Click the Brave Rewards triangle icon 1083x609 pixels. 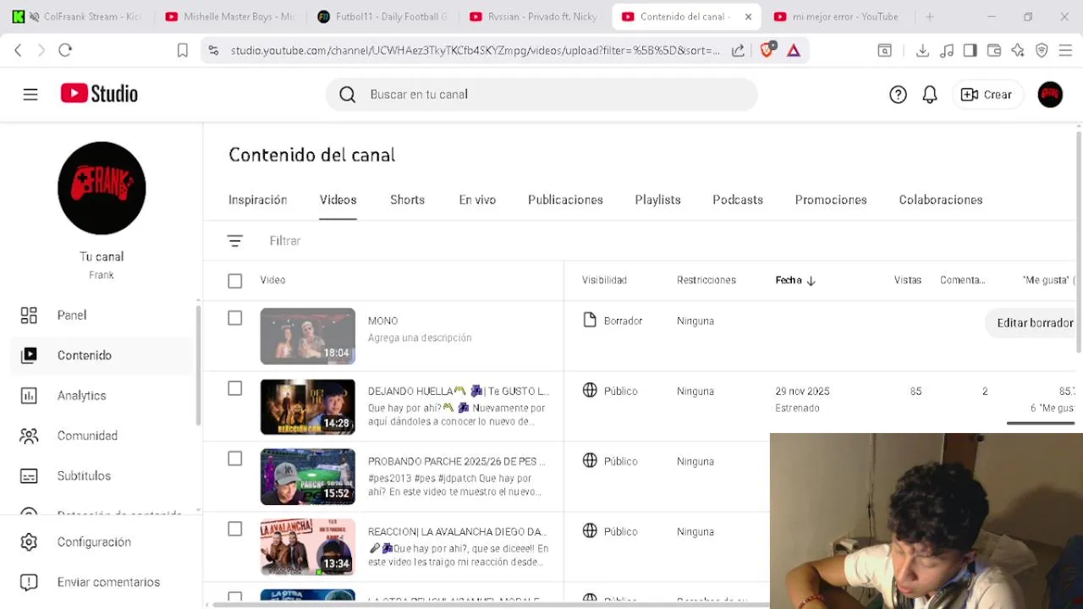click(794, 50)
